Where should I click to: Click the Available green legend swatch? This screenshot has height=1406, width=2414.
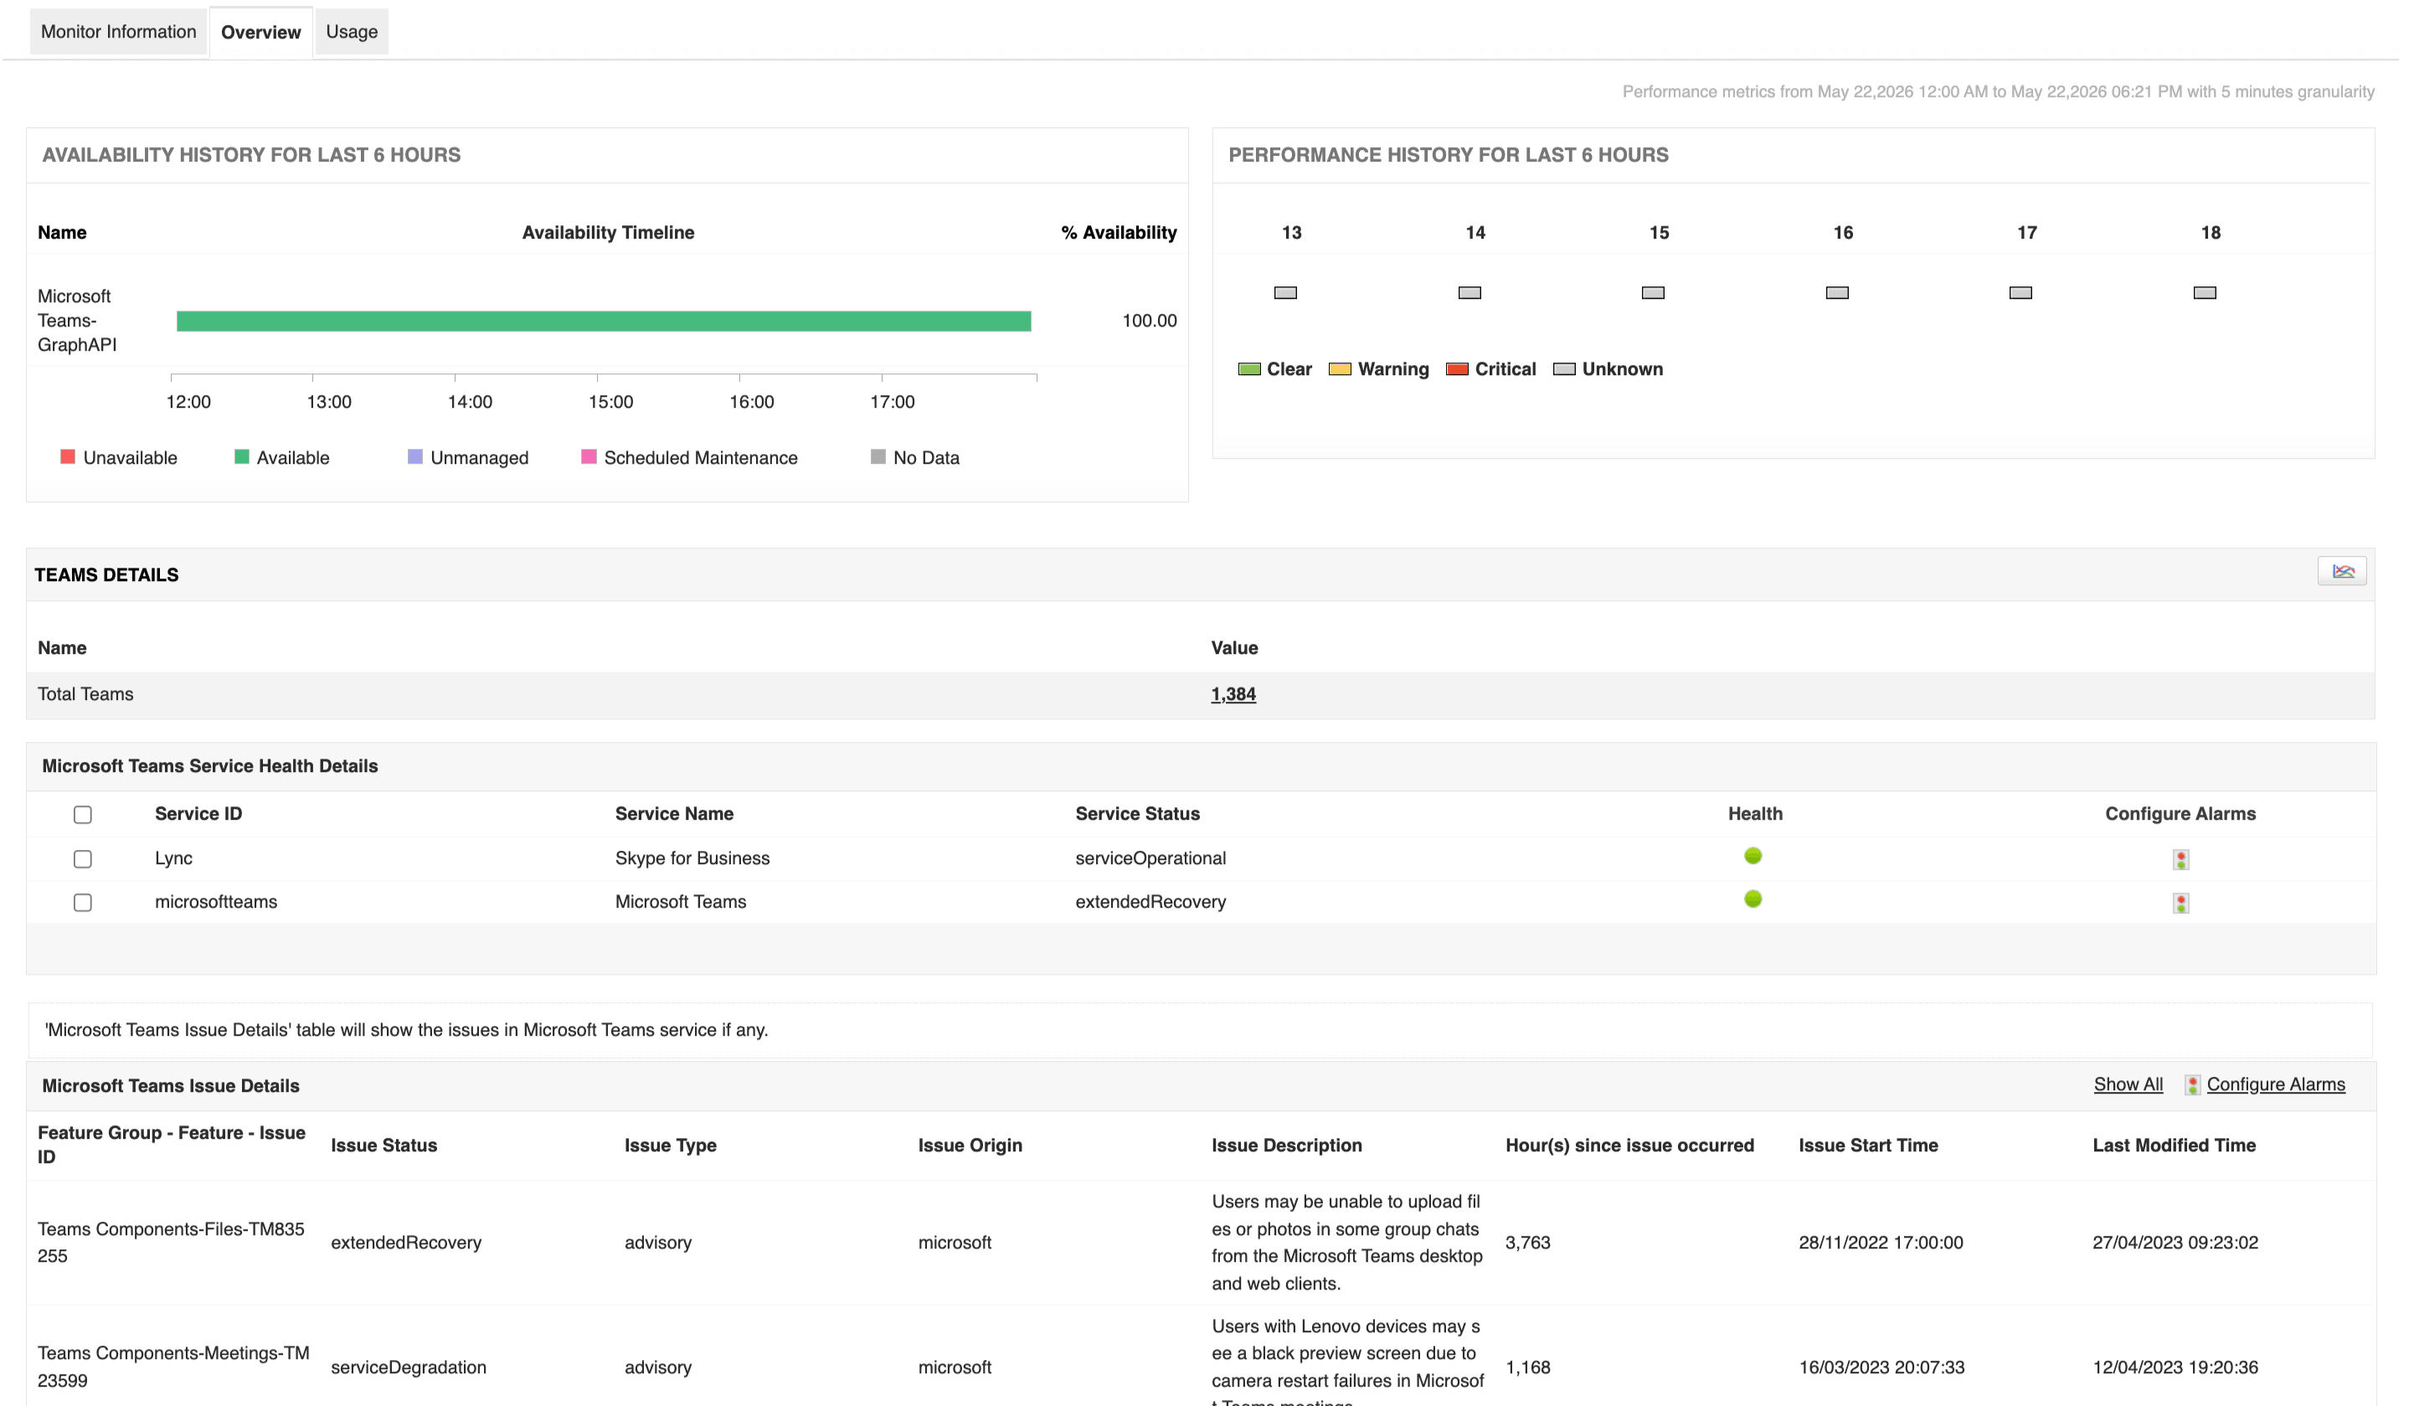point(241,457)
